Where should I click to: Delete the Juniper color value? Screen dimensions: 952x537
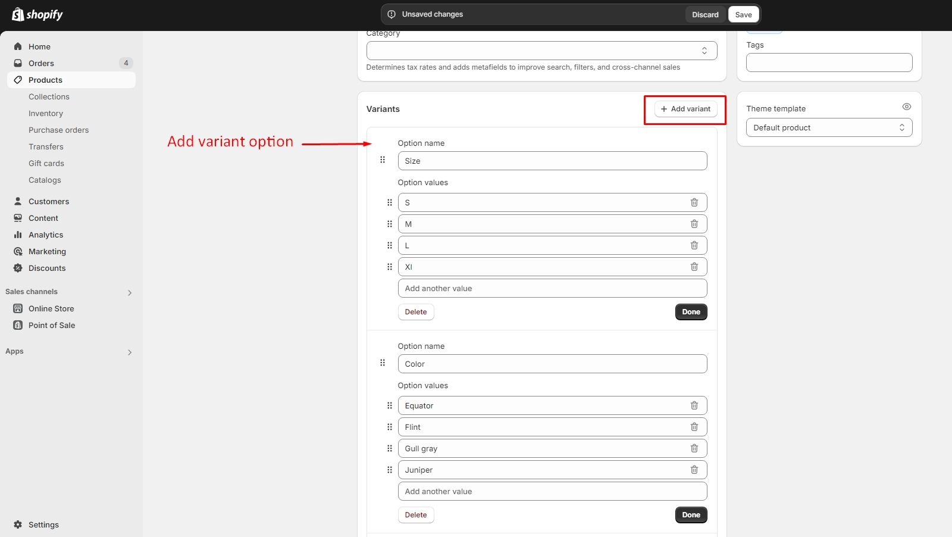click(694, 470)
